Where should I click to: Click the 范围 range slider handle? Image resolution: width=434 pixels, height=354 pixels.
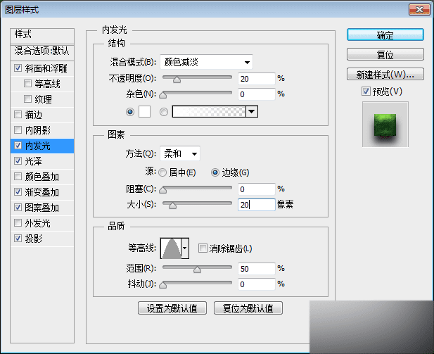click(x=198, y=270)
